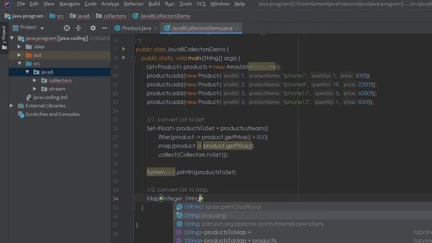The image size is (432, 243).
Task: Expand External Libraries node
Action: (11, 105)
